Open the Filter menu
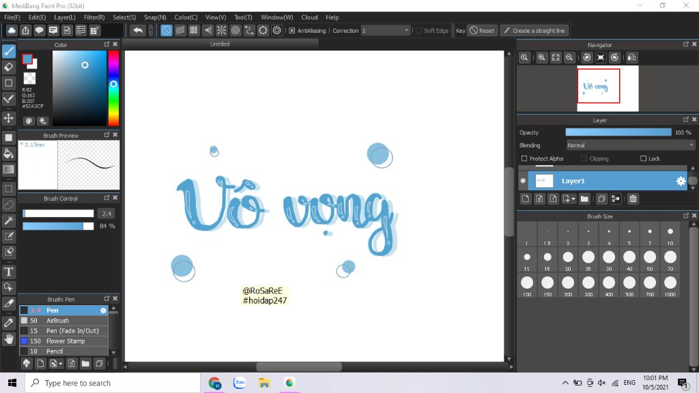Image resolution: width=699 pixels, height=393 pixels. coord(94,17)
